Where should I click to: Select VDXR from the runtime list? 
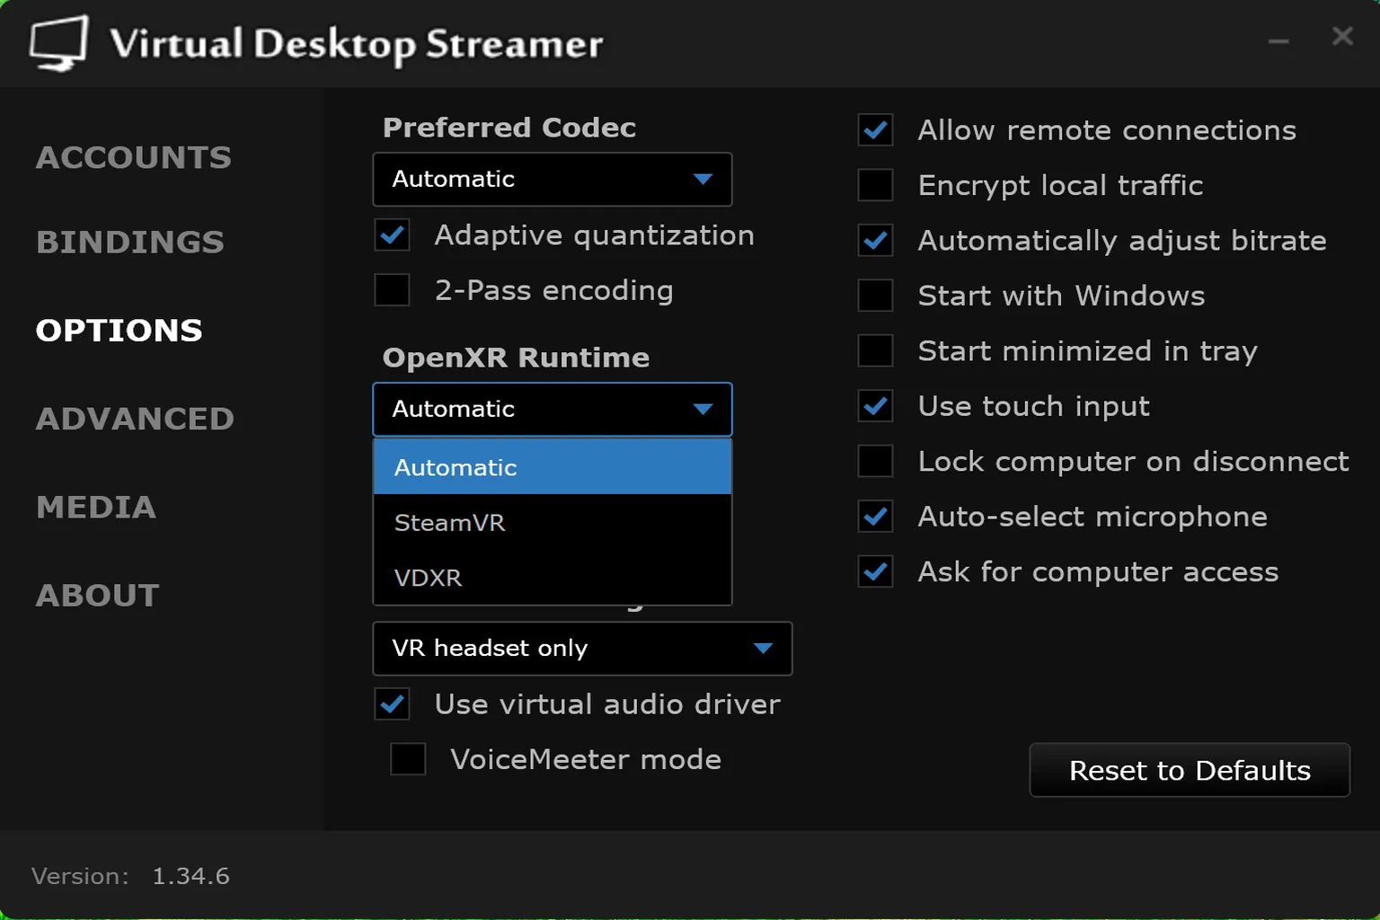pos(429,578)
